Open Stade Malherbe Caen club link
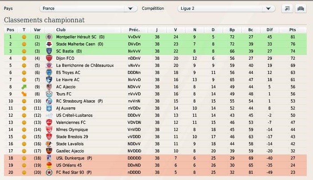This screenshot has width=313, height=180. coord(75,44)
